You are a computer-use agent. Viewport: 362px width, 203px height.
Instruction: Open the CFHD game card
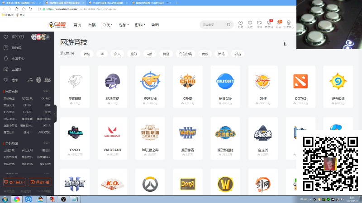[188, 87]
